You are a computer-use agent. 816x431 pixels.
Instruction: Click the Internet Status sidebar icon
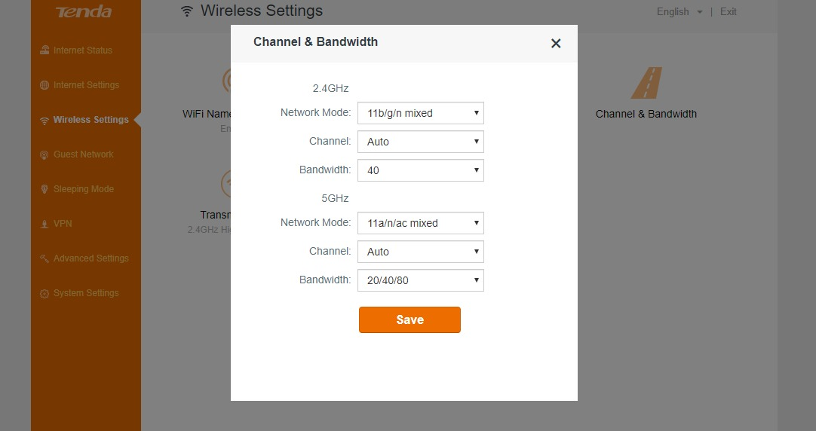pos(44,50)
